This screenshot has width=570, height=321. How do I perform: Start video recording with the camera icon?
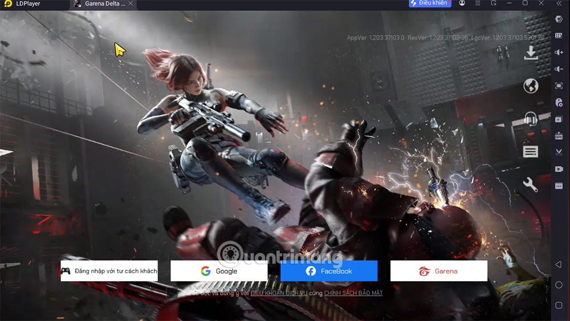559,169
